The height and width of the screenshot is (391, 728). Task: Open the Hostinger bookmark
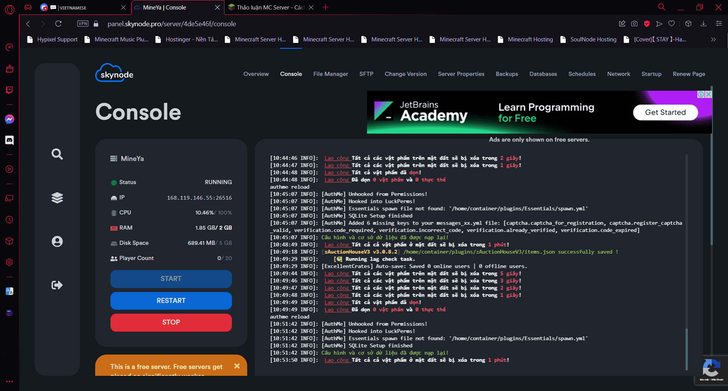187,39
